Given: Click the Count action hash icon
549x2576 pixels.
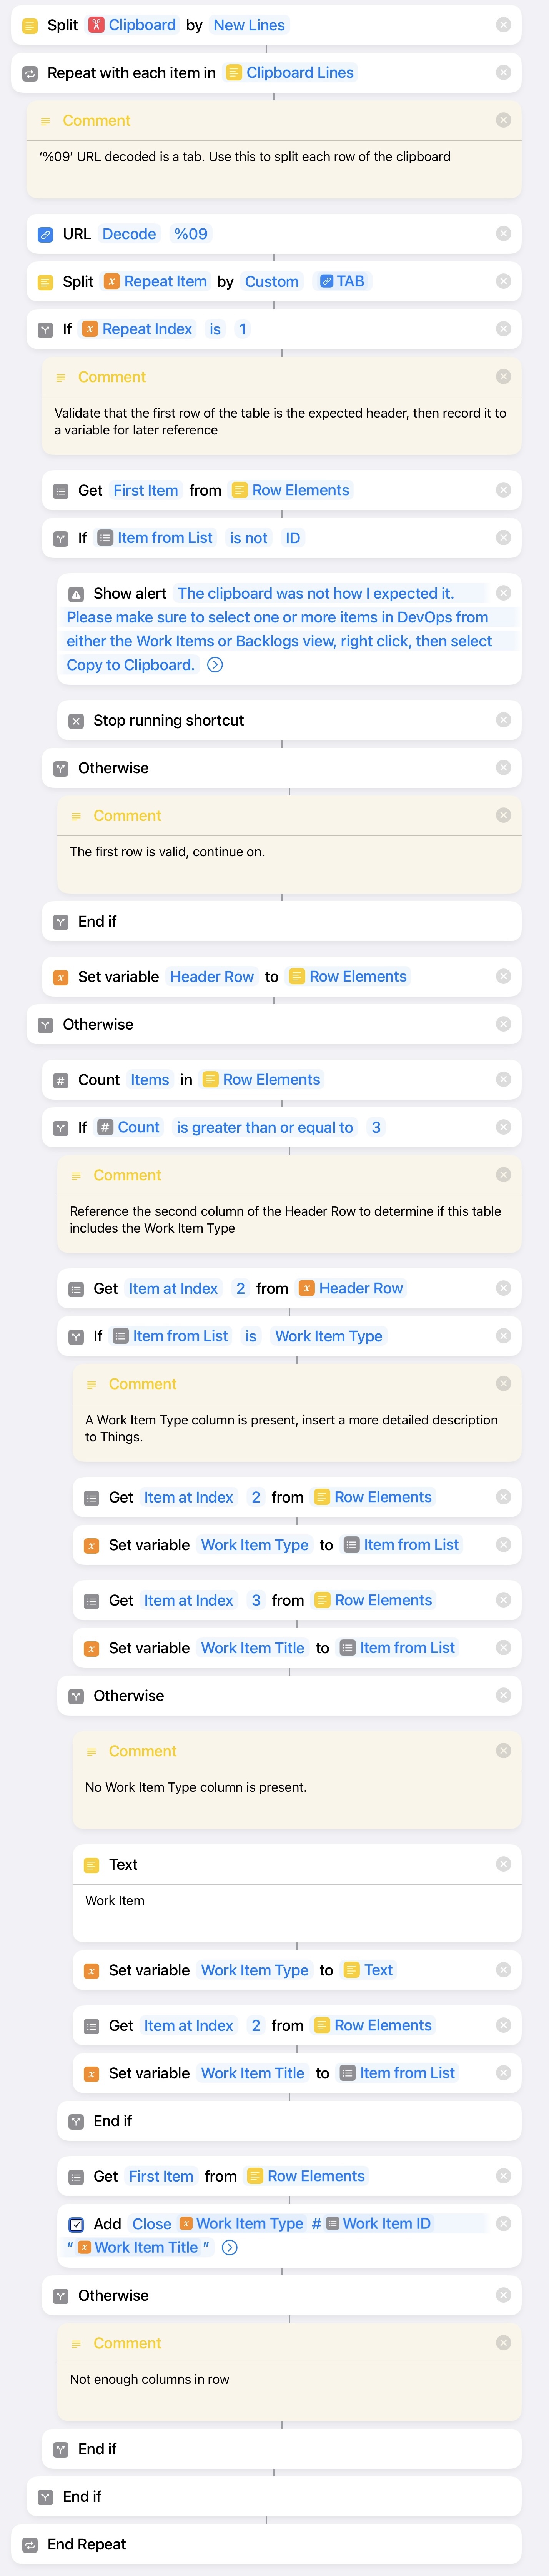Looking at the screenshot, I should pyautogui.click(x=61, y=1080).
